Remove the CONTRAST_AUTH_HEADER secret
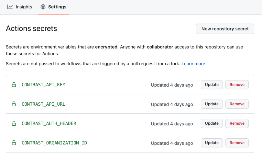262x159 pixels. [x=237, y=123]
